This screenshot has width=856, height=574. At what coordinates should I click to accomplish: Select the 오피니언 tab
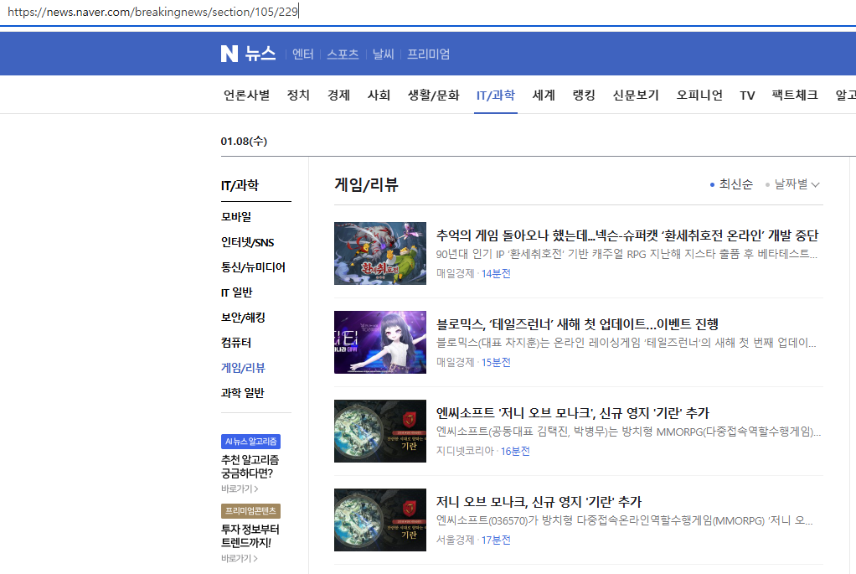click(x=699, y=95)
